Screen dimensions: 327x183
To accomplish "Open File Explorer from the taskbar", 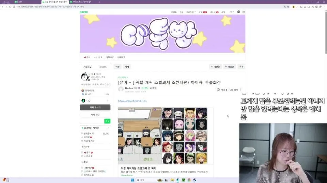I will tap(172, 180).
